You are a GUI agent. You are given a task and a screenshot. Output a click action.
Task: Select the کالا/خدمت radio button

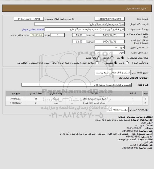coord(98,58)
